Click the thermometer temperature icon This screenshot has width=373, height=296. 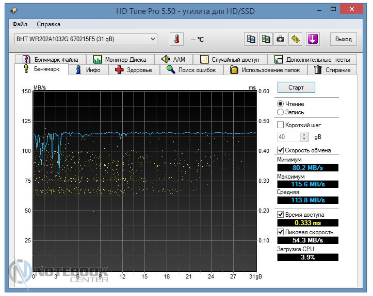point(177,39)
